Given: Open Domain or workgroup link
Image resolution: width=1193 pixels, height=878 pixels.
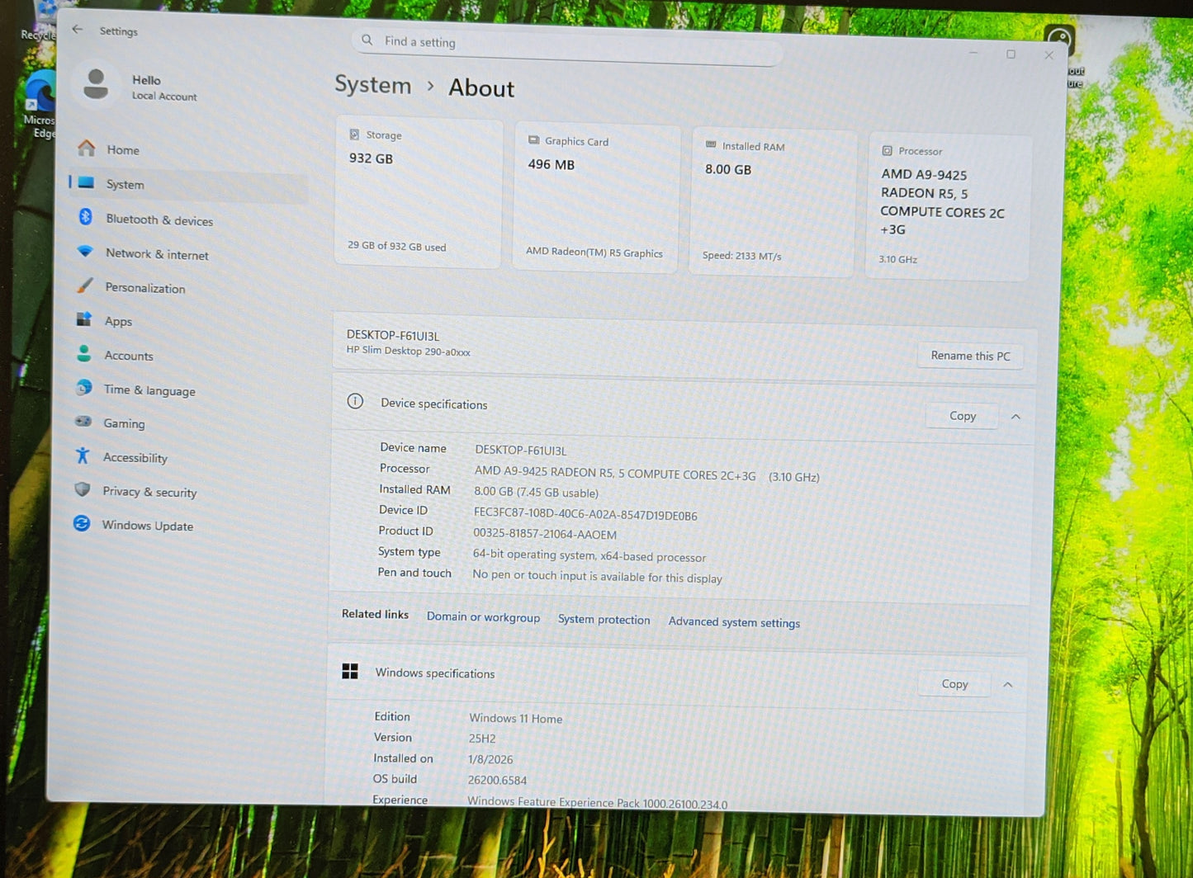Looking at the screenshot, I should 483,617.
